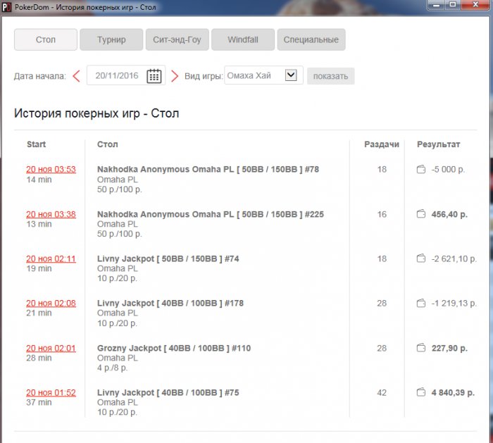Image resolution: width=493 pixels, height=443 pixels.
Task: Click the 14 min duration text
Action: click(x=39, y=180)
